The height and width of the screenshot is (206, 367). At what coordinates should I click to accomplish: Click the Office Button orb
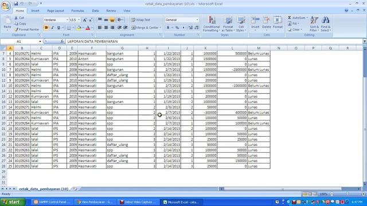click(x=6, y=6)
